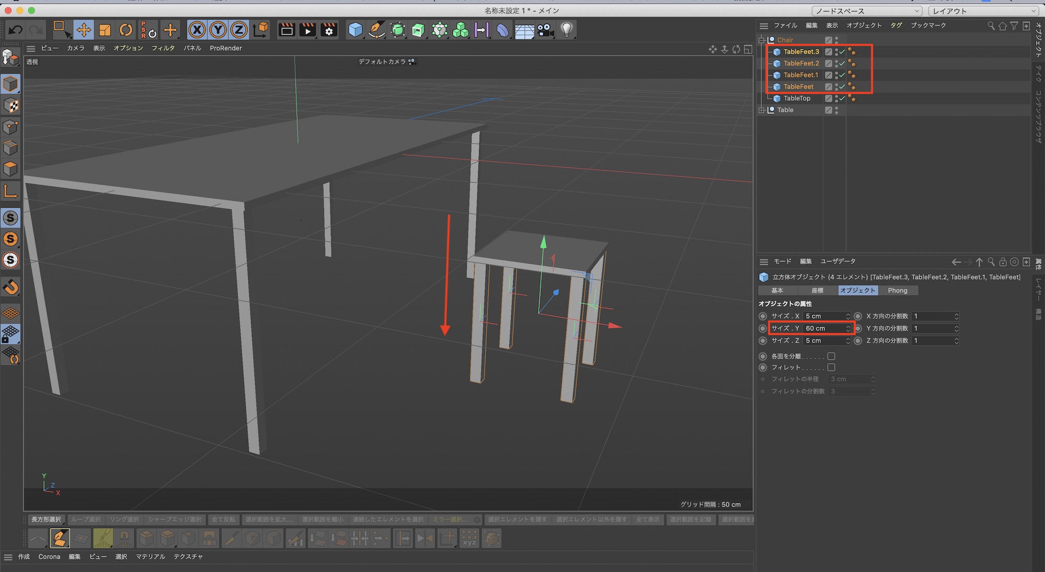1045x572 pixels.
Task: Enable the 各面を分離 checkbox
Action: tap(831, 356)
